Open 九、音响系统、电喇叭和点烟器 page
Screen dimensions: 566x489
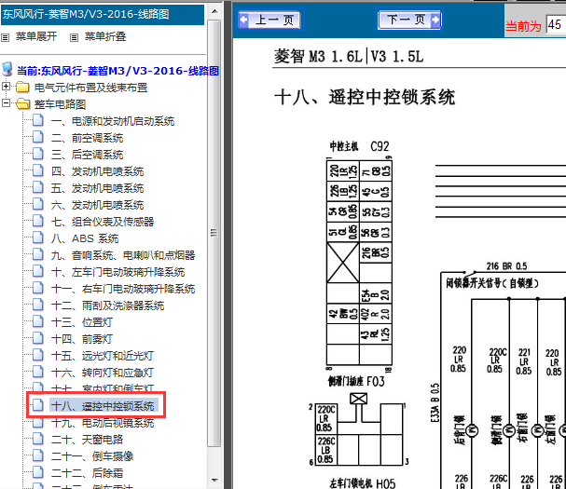123,255
